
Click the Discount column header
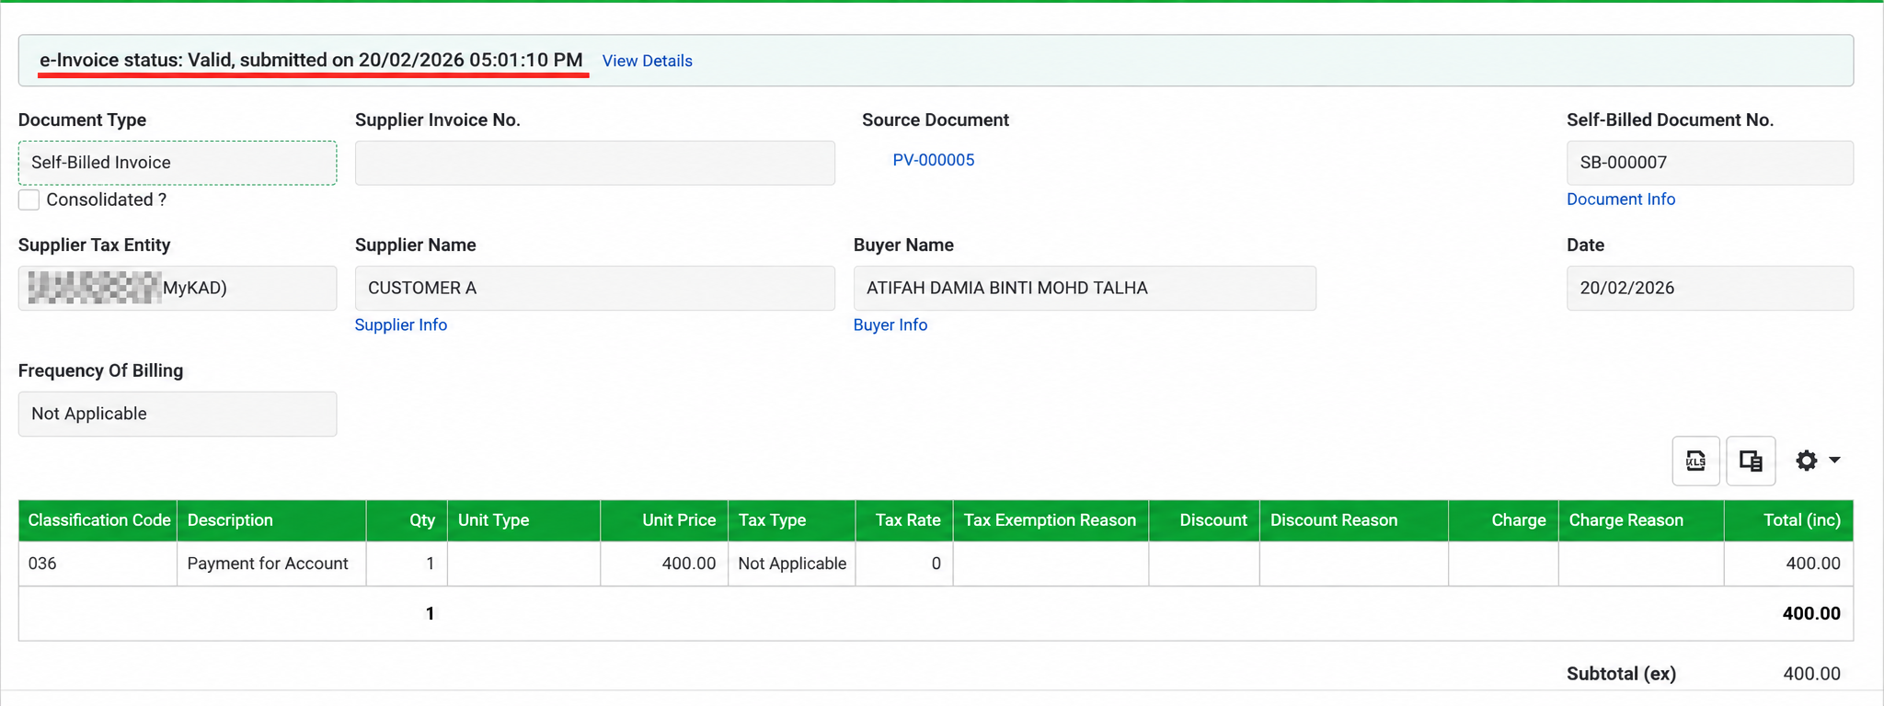1204,520
